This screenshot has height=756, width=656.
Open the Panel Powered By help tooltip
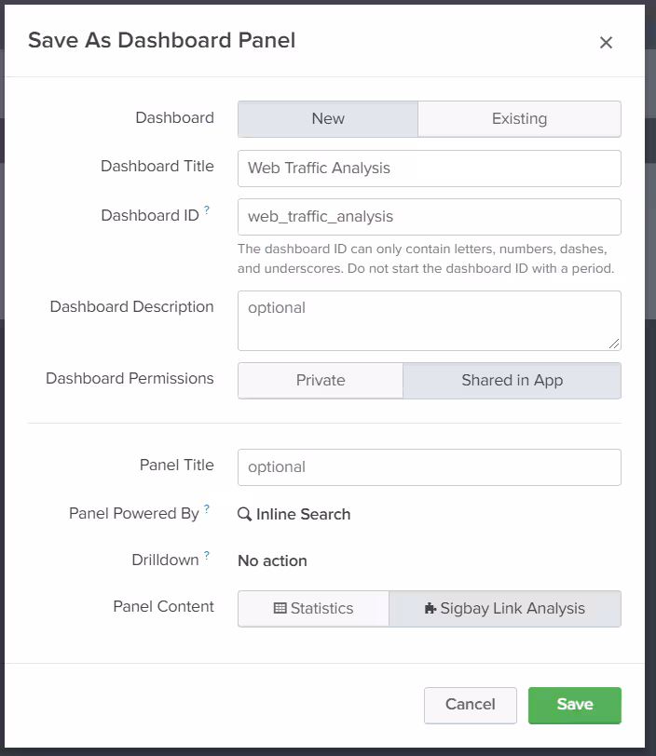click(207, 509)
